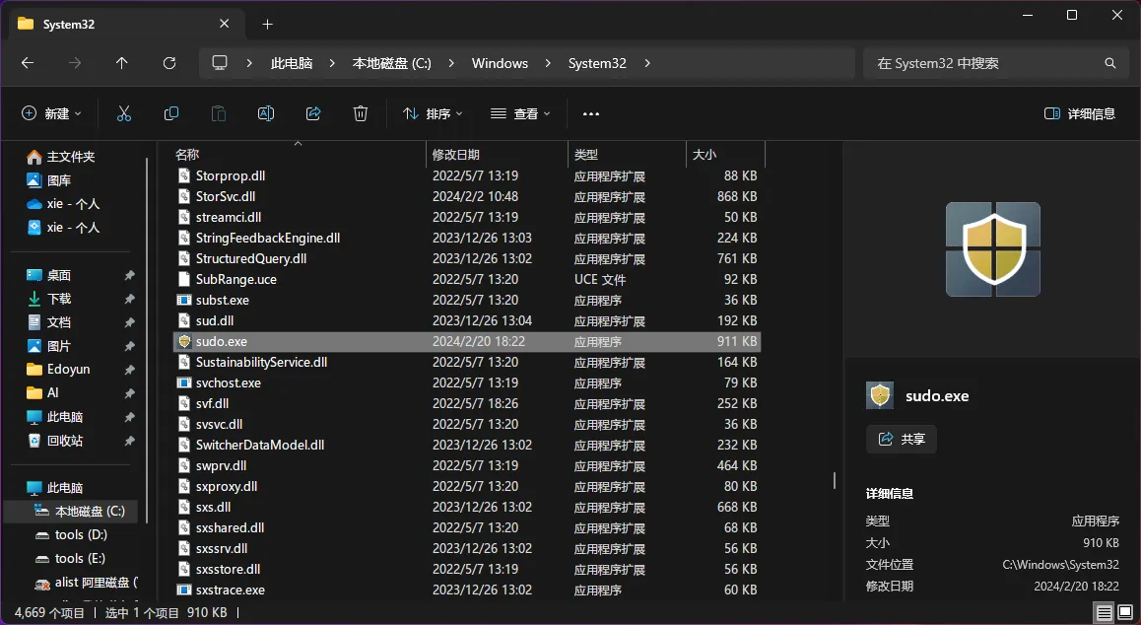Select sxproxy.dll file

466,487
